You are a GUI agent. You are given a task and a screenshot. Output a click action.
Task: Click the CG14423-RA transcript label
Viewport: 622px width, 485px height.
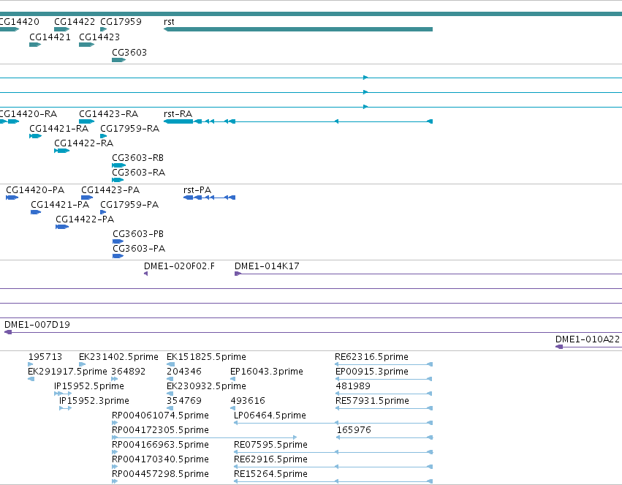(109, 114)
